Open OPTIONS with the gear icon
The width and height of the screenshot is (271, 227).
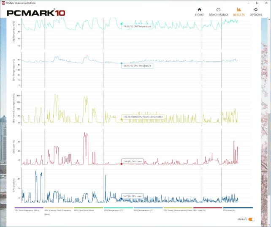[256, 12]
